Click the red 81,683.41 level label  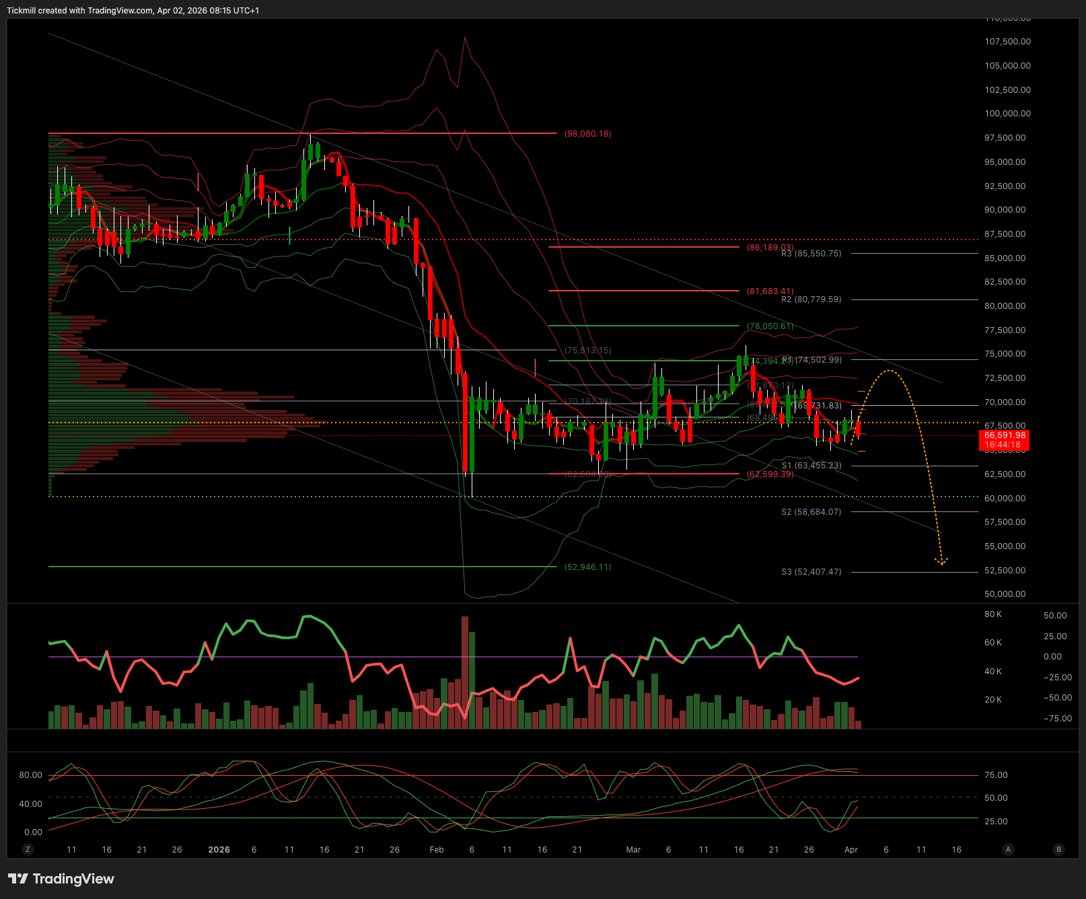770,291
